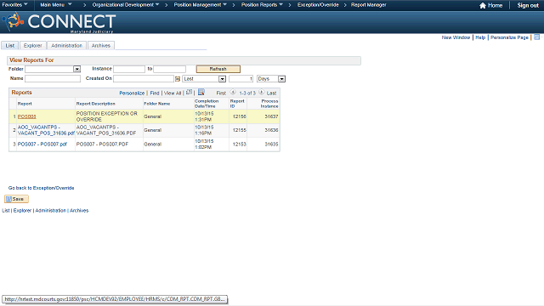Click the Report Description column header
The width and height of the screenshot is (544, 306).
click(96, 104)
